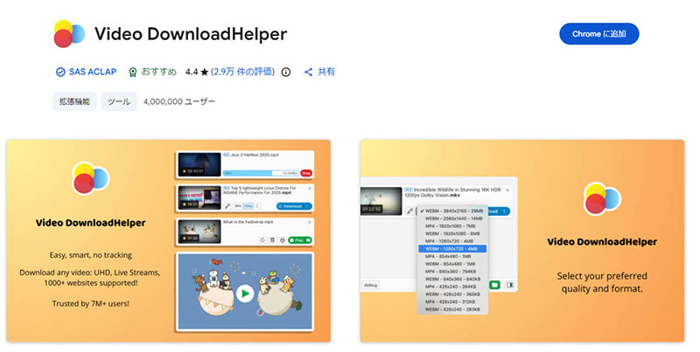The width and height of the screenshot is (700, 352).
Task: Open the 2.9万 件の評価 ratings link
Action: tap(242, 72)
